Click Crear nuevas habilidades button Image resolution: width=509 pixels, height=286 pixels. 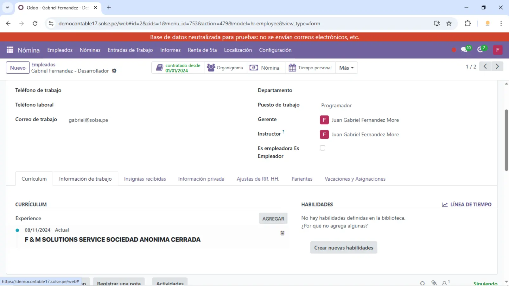pyautogui.click(x=343, y=248)
